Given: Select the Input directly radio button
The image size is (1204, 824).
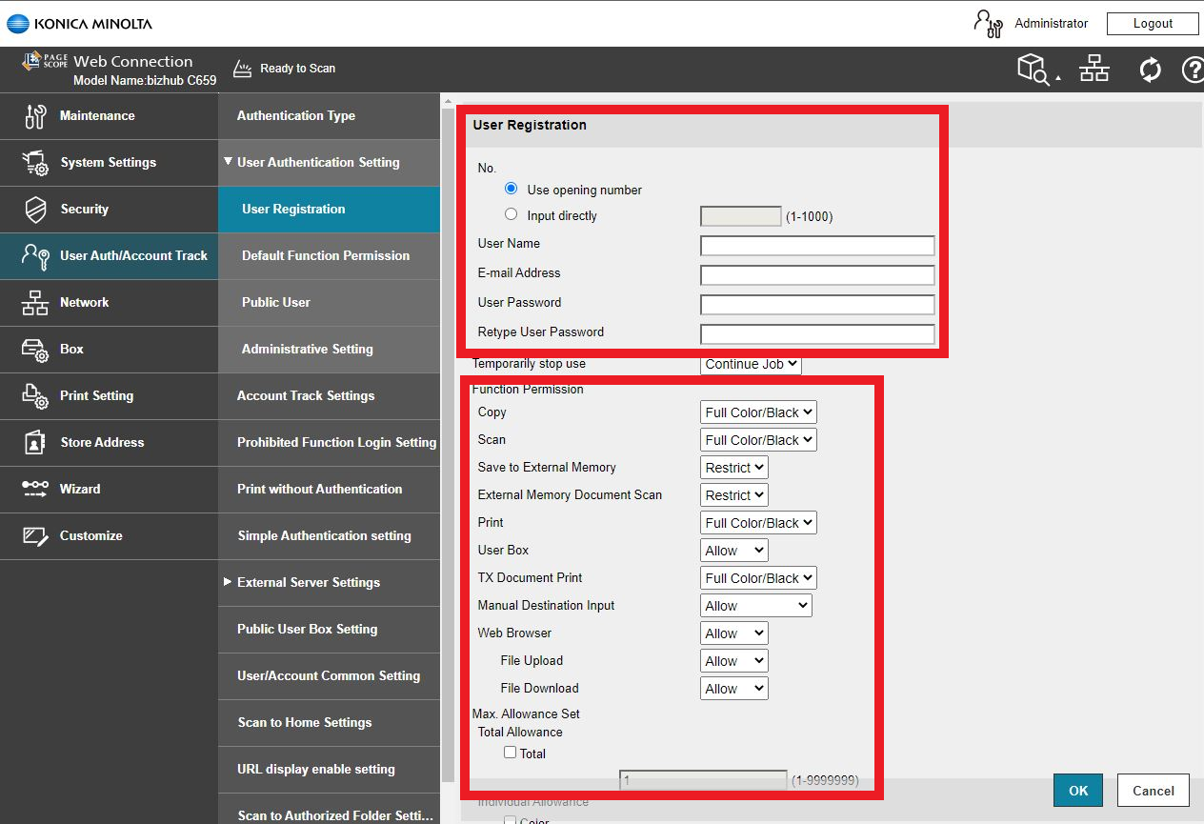Looking at the screenshot, I should (x=512, y=214).
